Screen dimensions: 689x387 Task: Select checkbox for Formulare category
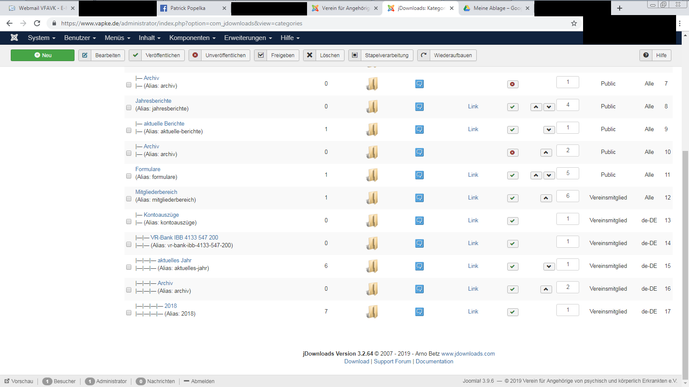coord(129,176)
